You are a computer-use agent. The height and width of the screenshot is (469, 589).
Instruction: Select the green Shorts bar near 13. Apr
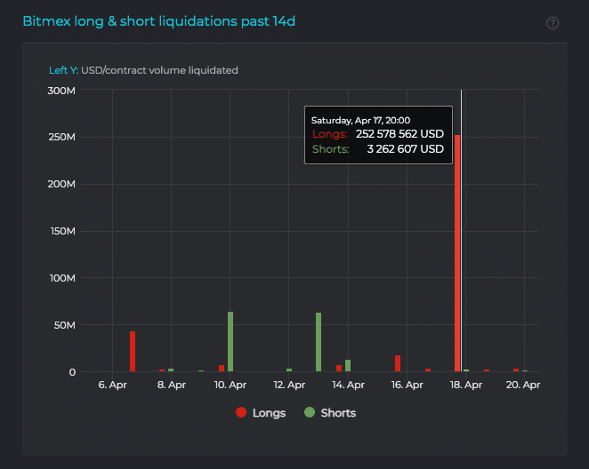pos(319,342)
